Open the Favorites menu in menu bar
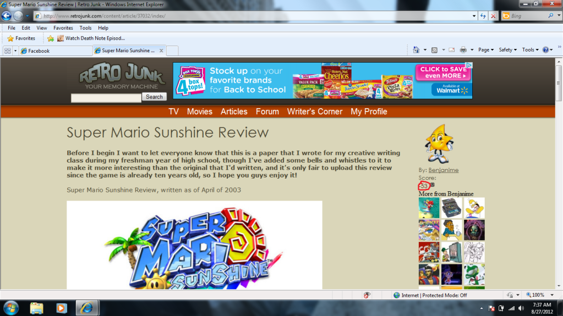This screenshot has height=316, width=563. click(63, 28)
